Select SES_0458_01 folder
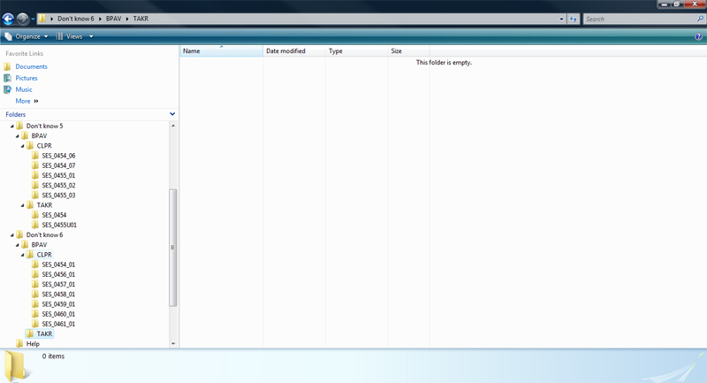Image resolution: width=707 pixels, height=383 pixels. pyautogui.click(x=58, y=295)
